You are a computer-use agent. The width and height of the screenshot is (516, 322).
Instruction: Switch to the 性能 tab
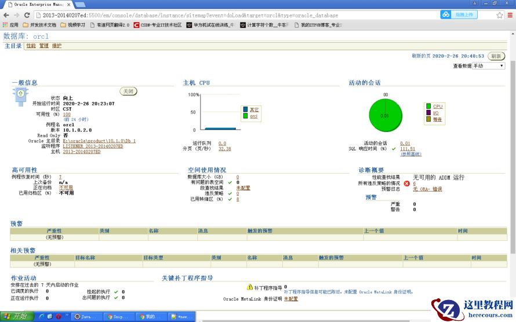[31, 46]
